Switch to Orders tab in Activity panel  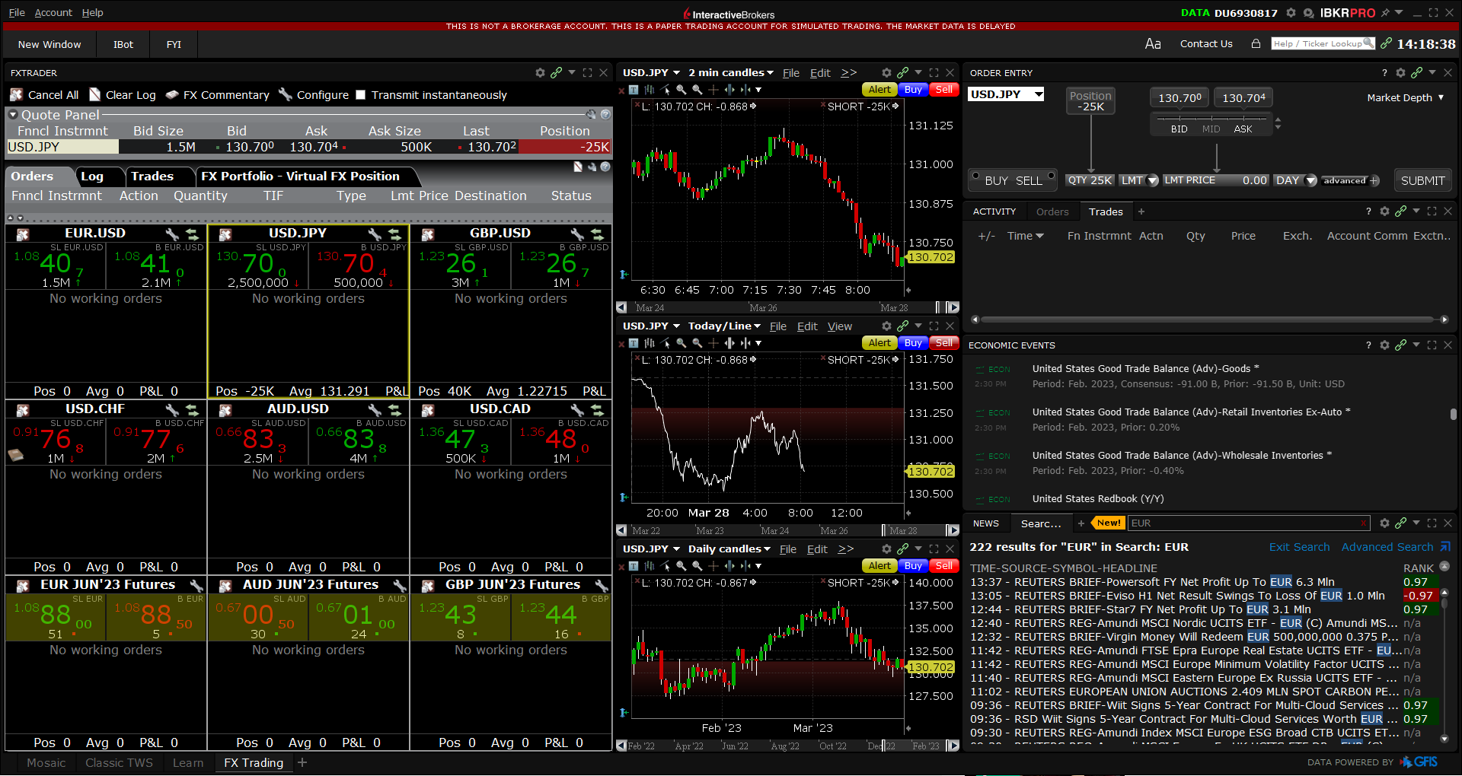1052,212
